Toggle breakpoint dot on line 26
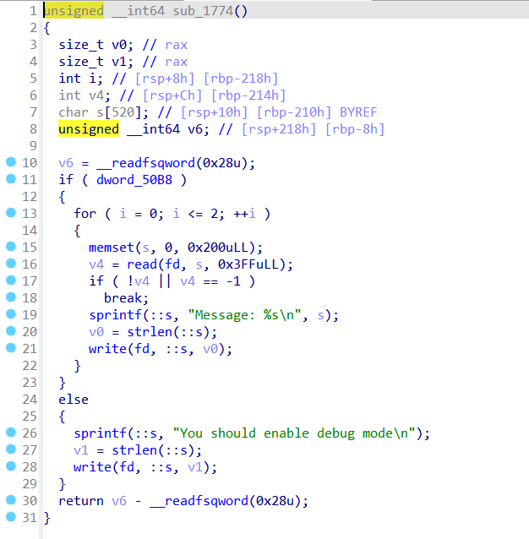 11,432
